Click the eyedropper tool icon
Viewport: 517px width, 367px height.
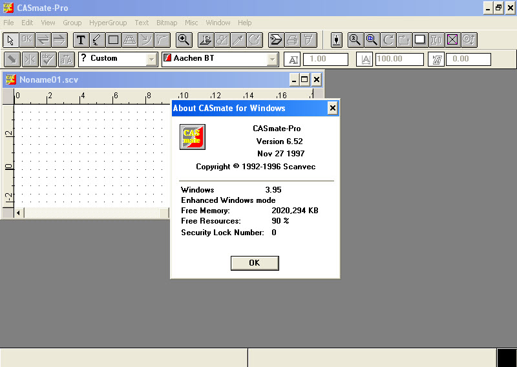tap(238, 40)
